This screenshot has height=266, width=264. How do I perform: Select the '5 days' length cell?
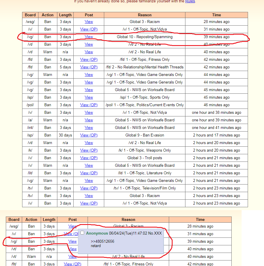coord(65,67)
